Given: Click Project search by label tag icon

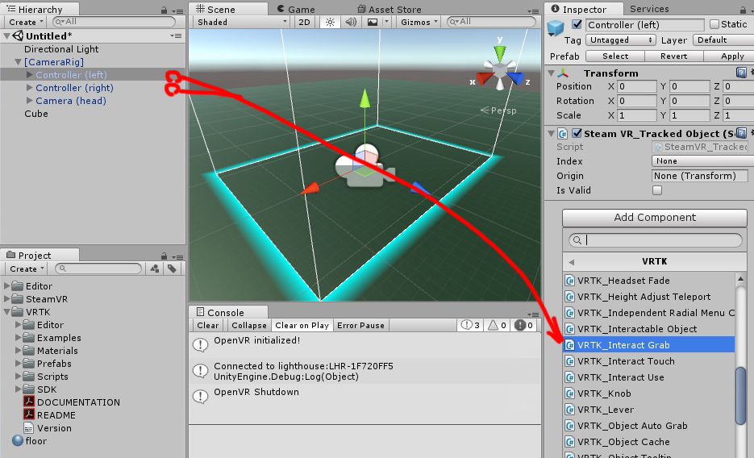Looking at the screenshot, I should coord(172,269).
